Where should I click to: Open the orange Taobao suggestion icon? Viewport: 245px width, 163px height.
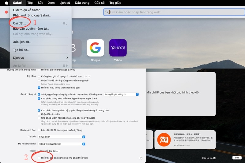pyautogui.click(x=164, y=139)
